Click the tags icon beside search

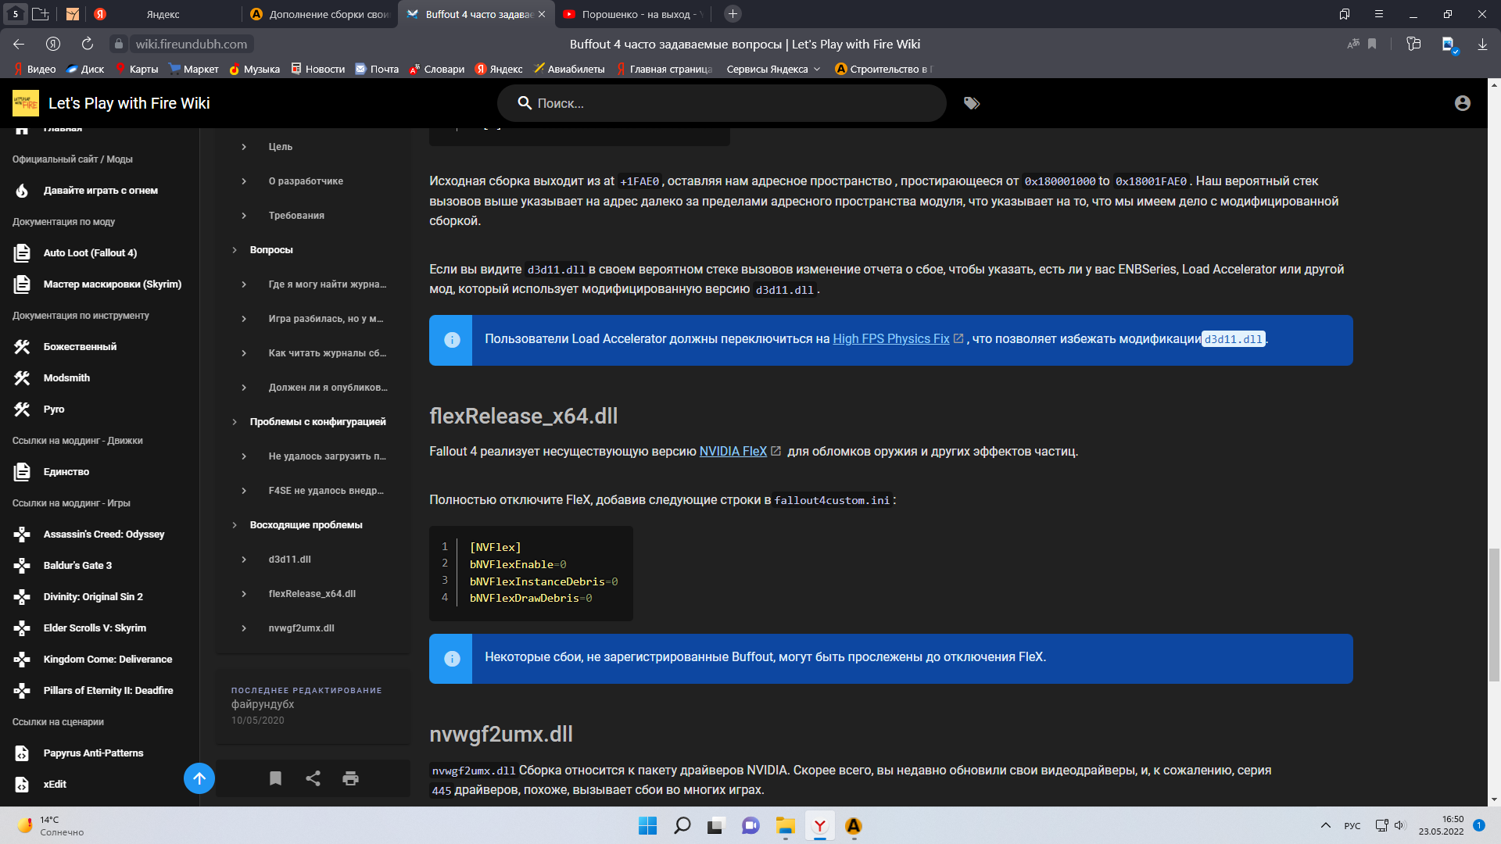point(972,103)
